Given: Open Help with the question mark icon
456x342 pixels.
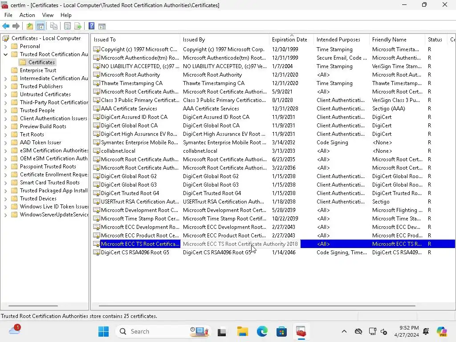Looking at the screenshot, I should 91,26.
